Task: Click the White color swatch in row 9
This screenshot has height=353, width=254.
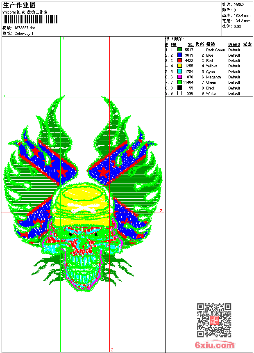Action: pos(179,93)
